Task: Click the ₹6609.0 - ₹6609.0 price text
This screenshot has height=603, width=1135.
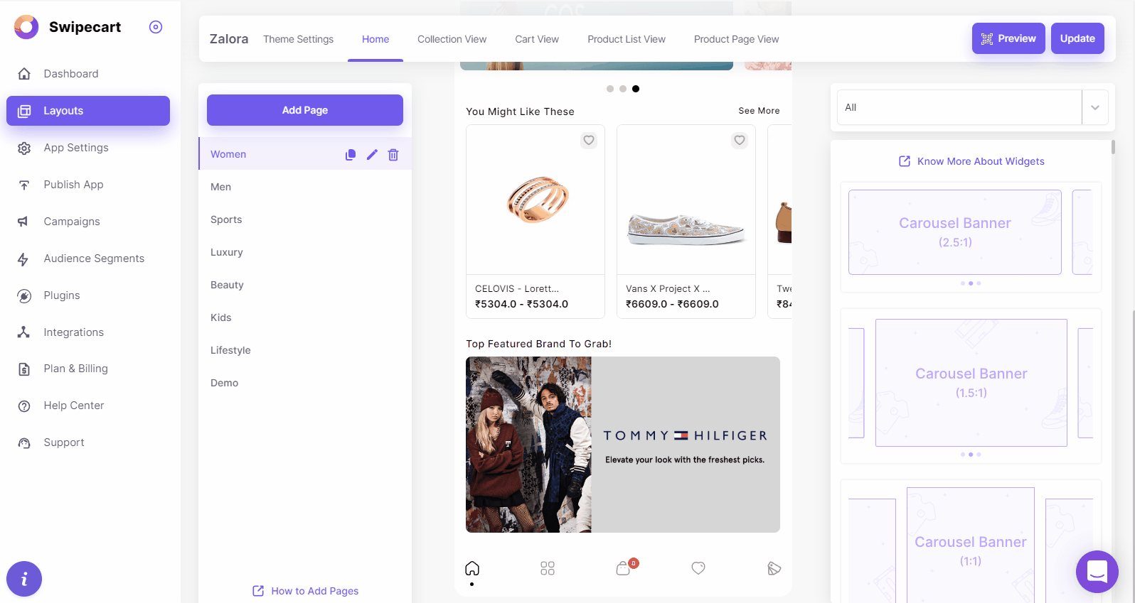Action: [x=672, y=304]
